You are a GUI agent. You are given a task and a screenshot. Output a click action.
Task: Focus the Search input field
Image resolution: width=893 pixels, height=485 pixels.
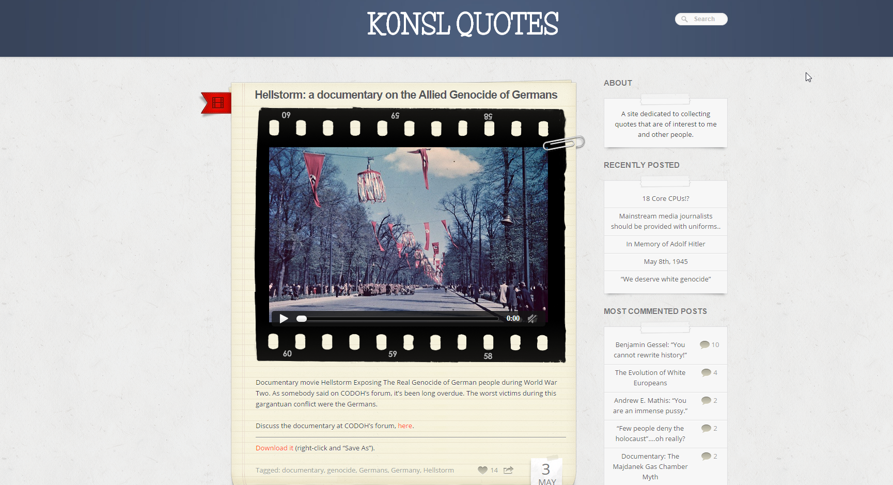(701, 19)
